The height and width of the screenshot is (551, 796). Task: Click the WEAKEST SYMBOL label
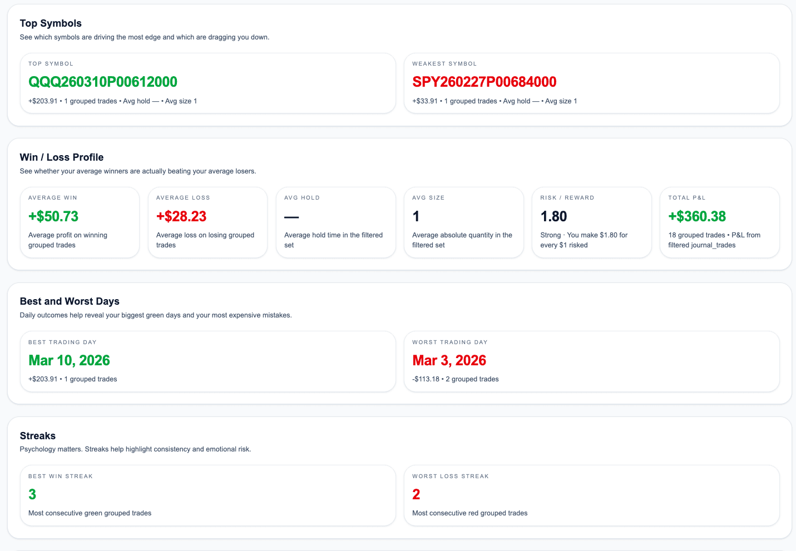(x=444, y=64)
